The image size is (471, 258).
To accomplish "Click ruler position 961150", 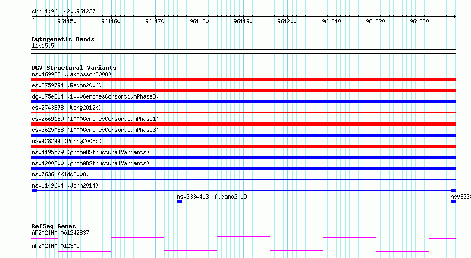I will click(x=67, y=21).
